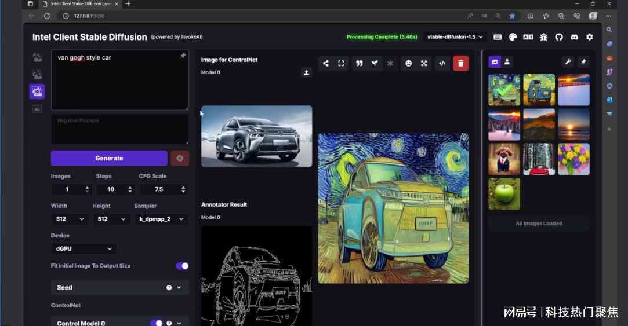The height and width of the screenshot is (326, 628).
Task: Click the Negative Prompt field
Action: pos(120,129)
